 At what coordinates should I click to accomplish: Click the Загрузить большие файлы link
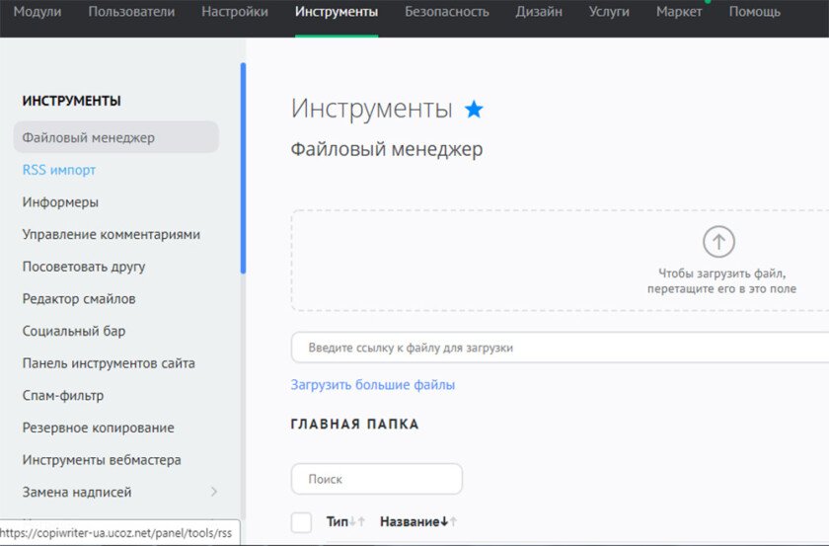click(373, 385)
